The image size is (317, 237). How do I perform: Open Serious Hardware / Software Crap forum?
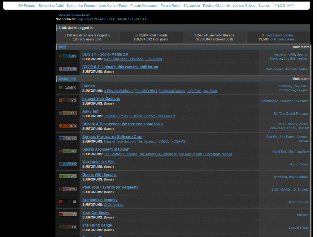112,137
